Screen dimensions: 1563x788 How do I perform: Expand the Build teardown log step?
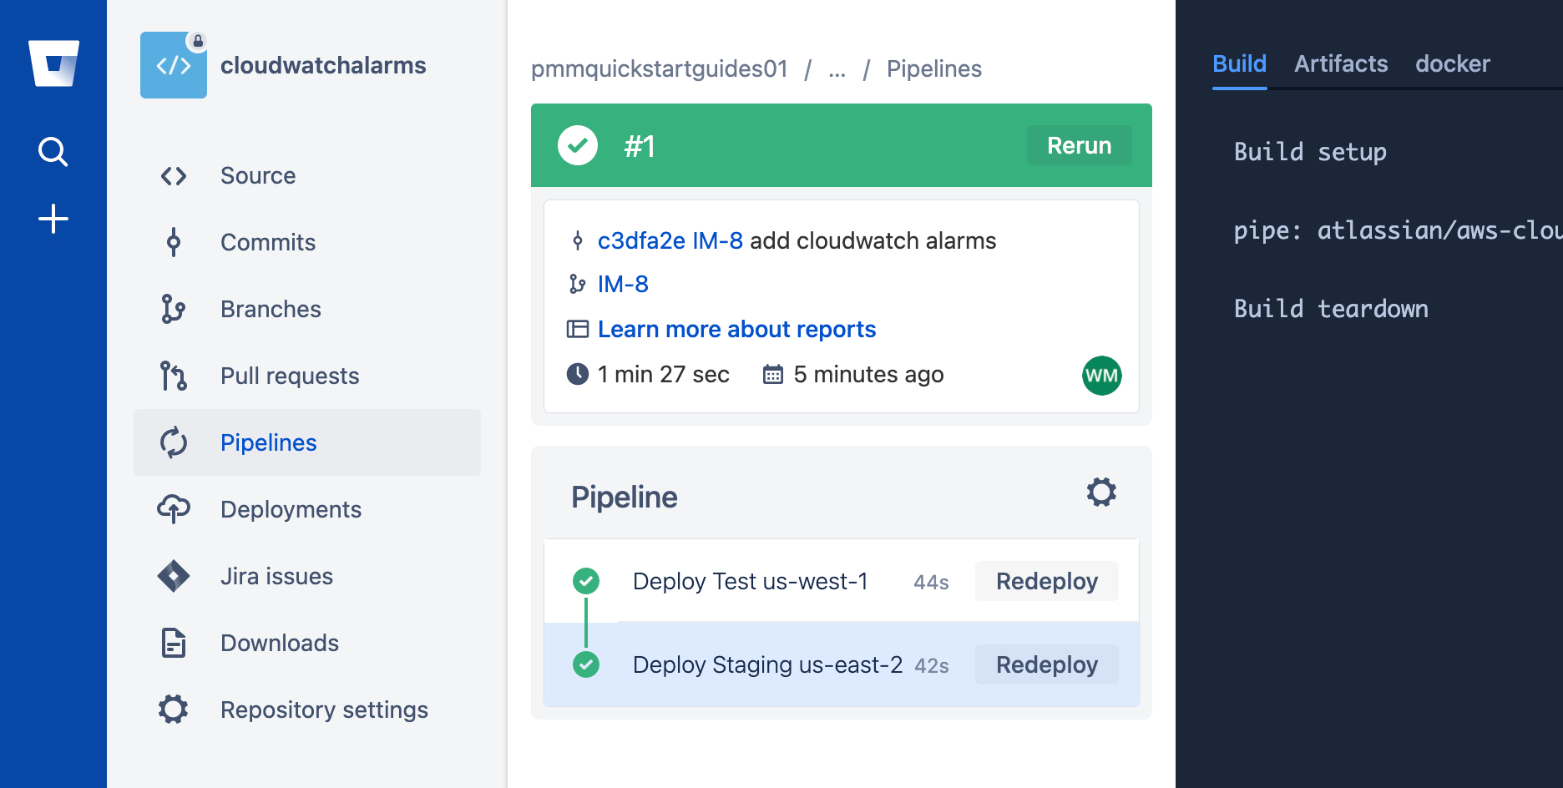[x=1331, y=309]
